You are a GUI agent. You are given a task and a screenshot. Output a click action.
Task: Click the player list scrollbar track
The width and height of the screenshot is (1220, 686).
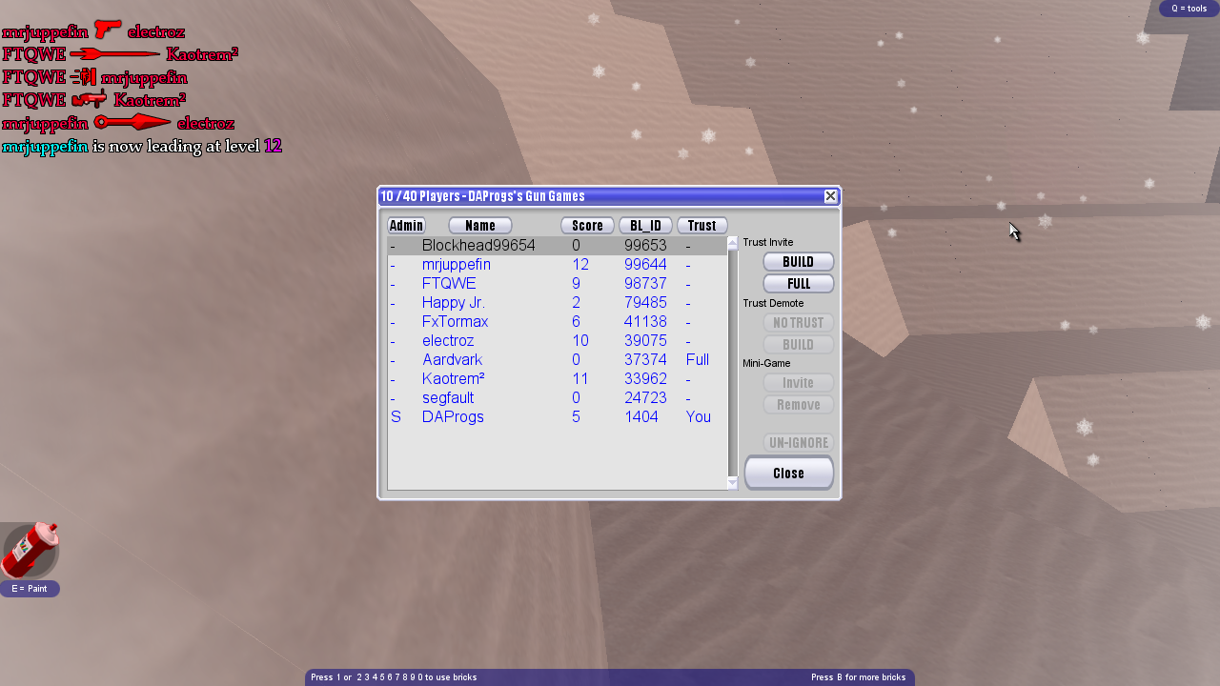coord(733,363)
